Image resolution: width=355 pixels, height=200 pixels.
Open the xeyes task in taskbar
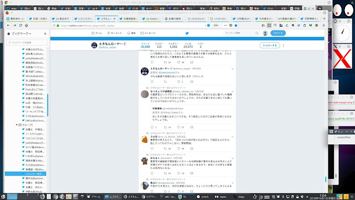tap(221, 197)
